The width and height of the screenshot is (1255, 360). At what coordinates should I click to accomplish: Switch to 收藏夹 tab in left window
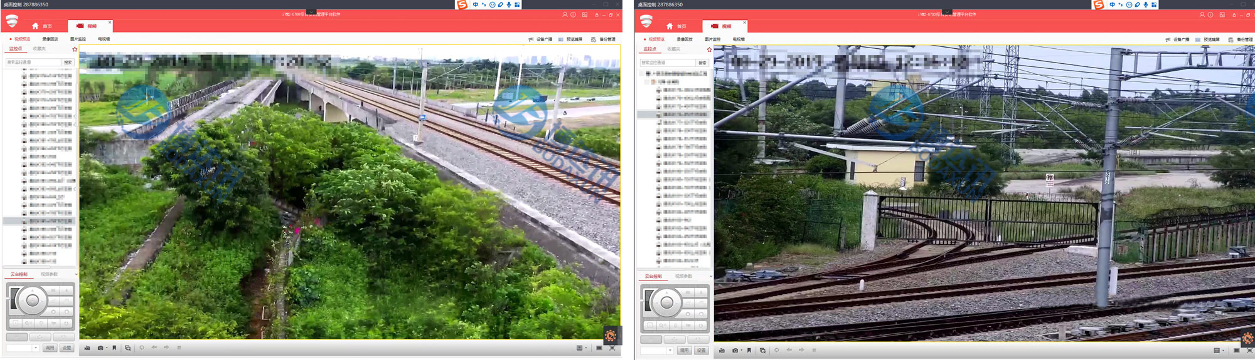39,48
